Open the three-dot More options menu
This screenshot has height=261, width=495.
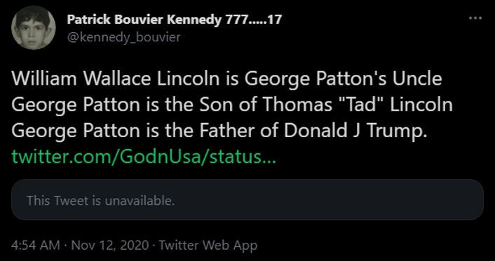pyautogui.click(x=475, y=18)
